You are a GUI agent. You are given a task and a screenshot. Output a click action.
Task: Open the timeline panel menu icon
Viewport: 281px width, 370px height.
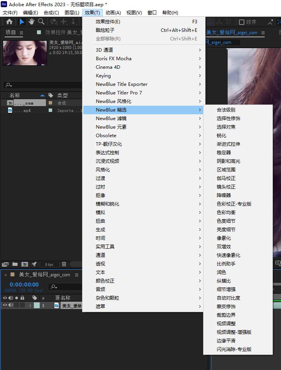[x=77, y=275]
